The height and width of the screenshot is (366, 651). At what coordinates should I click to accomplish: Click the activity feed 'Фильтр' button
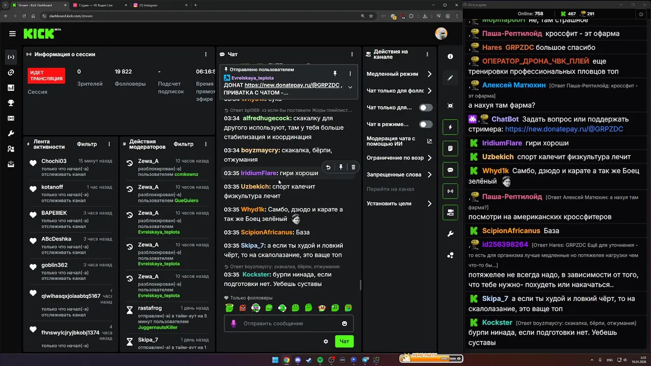87,144
